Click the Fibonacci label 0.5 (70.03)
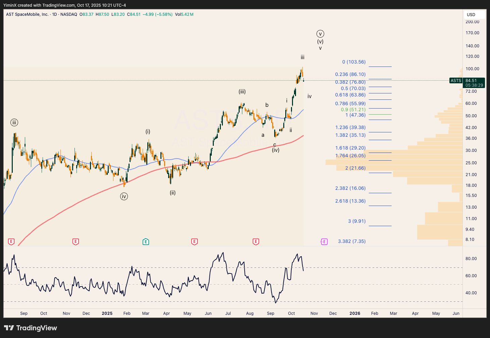The width and height of the screenshot is (490, 338). click(353, 88)
